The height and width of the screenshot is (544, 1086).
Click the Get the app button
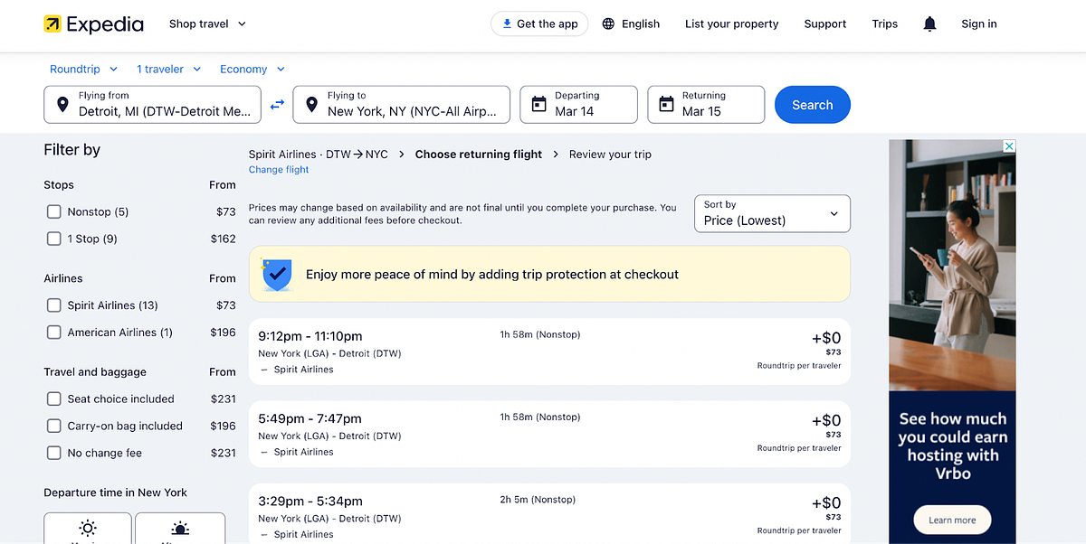[540, 24]
